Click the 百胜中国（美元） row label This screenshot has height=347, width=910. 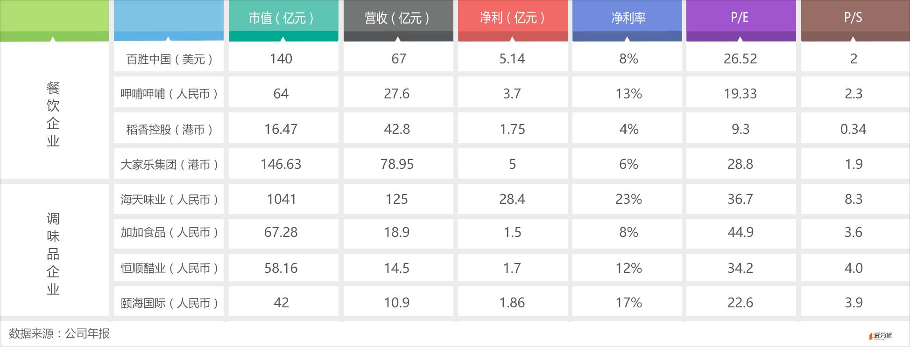tap(169, 59)
